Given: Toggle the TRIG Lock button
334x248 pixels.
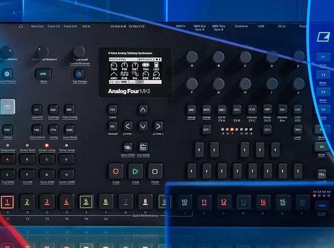Looking at the screenshot, I should [x=298, y=130].
